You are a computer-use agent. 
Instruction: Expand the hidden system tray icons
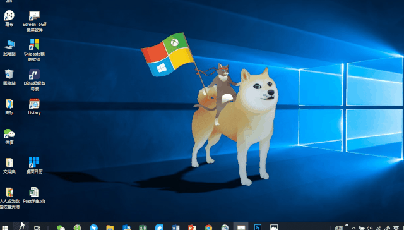tap(354, 228)
